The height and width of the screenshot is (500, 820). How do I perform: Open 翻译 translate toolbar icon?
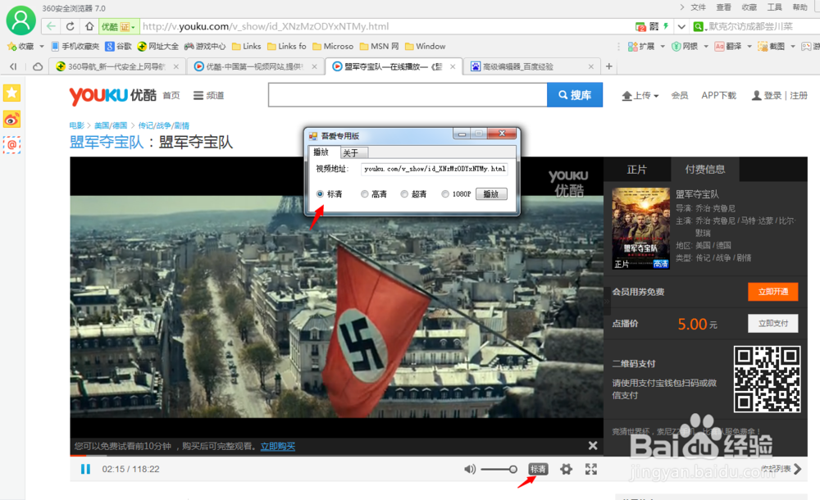(728, 46)
